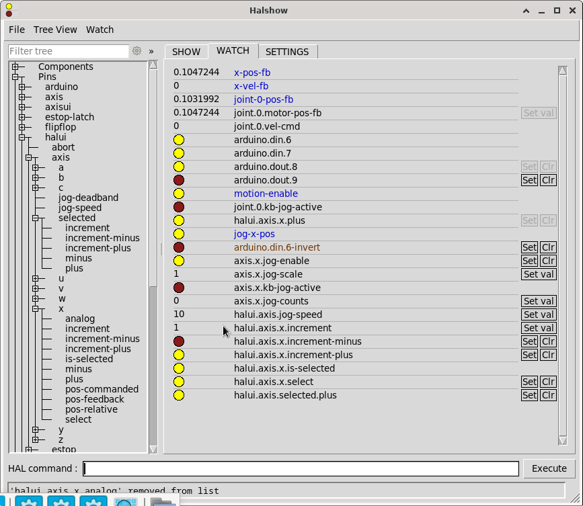Click red LED of arduino.din.6-invert

[179, 247]
